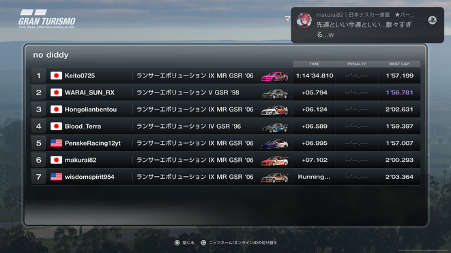Click the ランサーエボリューション V GSR '98 car name
Screen dimensions: 451x253
[188, 92]
